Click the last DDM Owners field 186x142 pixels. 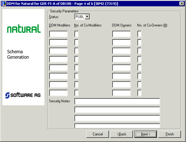point(121,93)
